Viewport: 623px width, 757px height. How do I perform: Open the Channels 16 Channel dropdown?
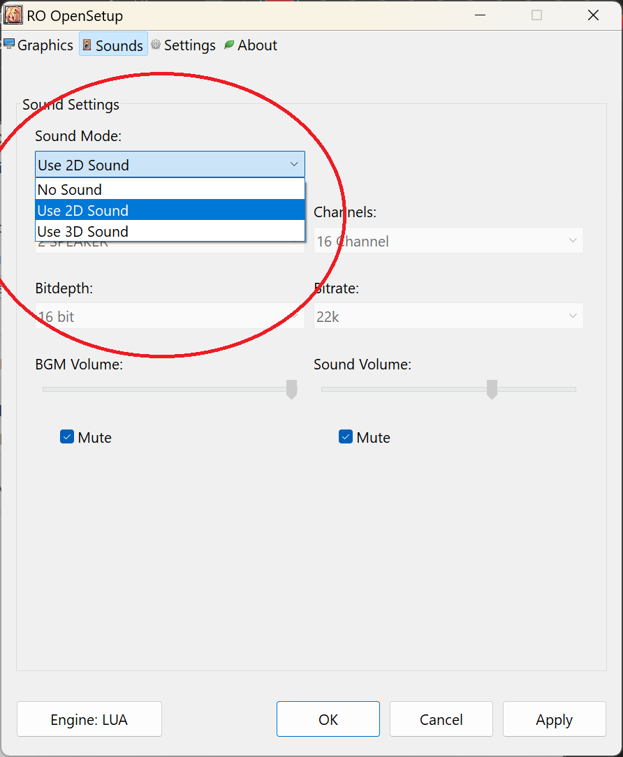click(x=448, y=241)
